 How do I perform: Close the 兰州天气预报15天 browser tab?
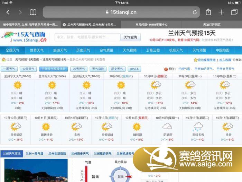click(64, 25)
